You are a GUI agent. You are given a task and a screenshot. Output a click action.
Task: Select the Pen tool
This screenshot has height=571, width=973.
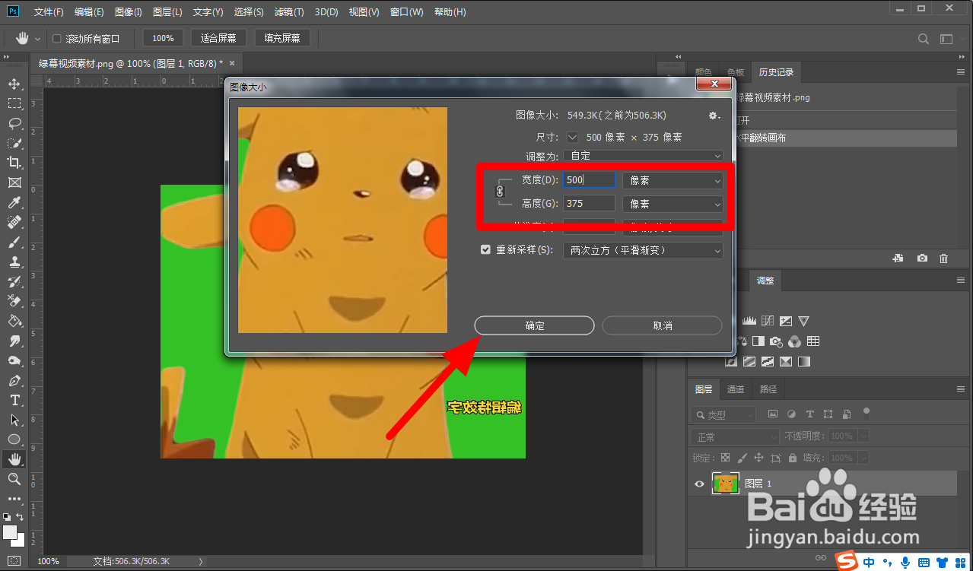(14, 380)
